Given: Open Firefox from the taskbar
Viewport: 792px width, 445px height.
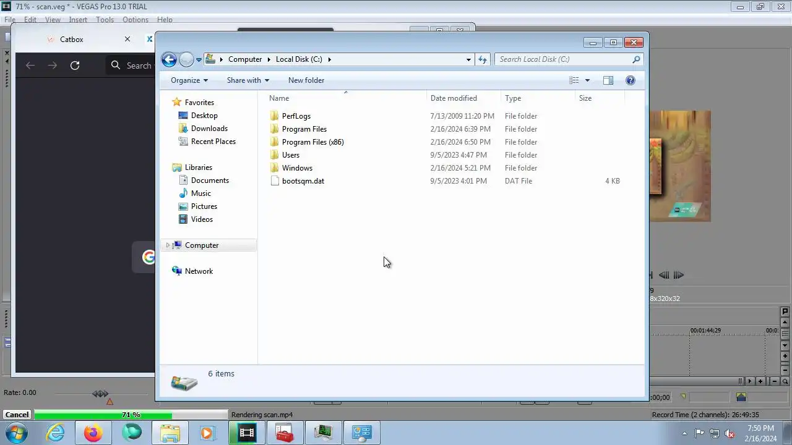Looking at the screenshot, I should point(93,433).
